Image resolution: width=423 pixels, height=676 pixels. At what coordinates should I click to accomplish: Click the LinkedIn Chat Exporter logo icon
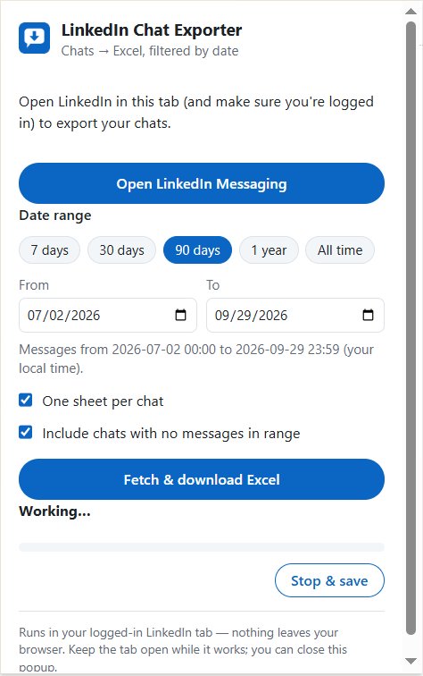point(35,38)
